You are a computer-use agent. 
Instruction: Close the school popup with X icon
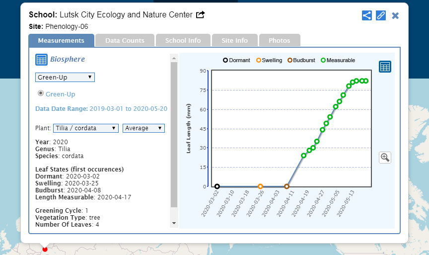click(x=395, y=15)
